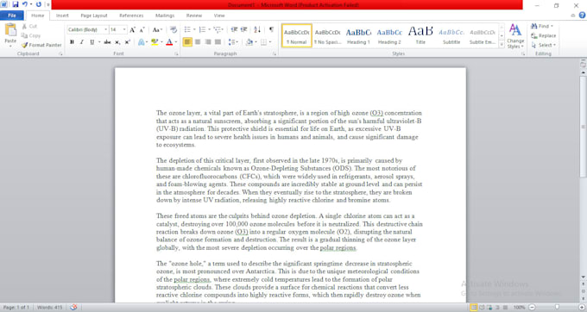Undo the last action
Screen dimensions: 587x312
coord(25,4)
